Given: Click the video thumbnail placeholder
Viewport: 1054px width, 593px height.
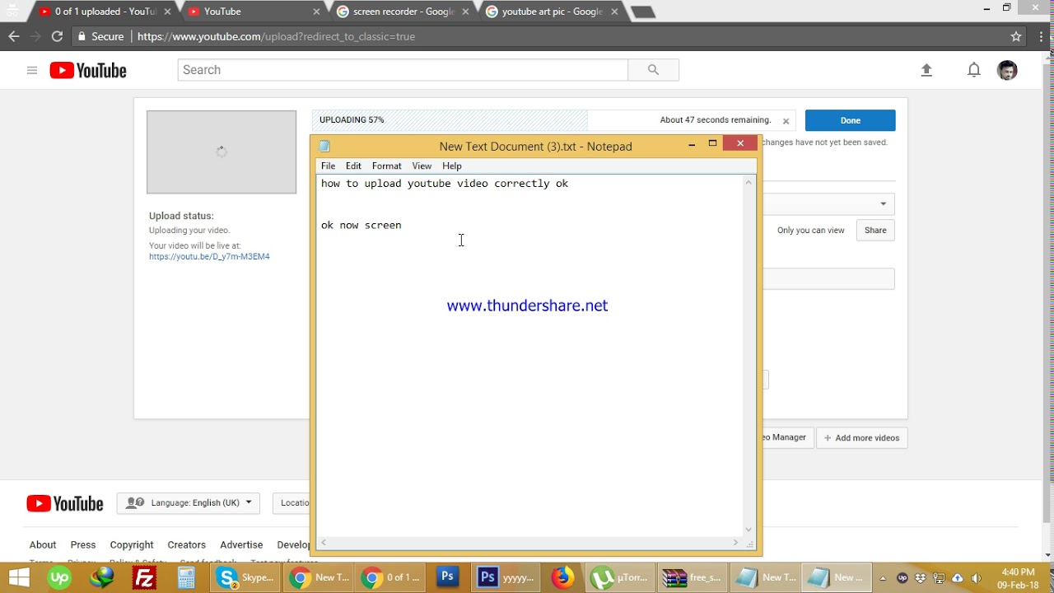Looking at the screenshot, I should coord(222,152).
